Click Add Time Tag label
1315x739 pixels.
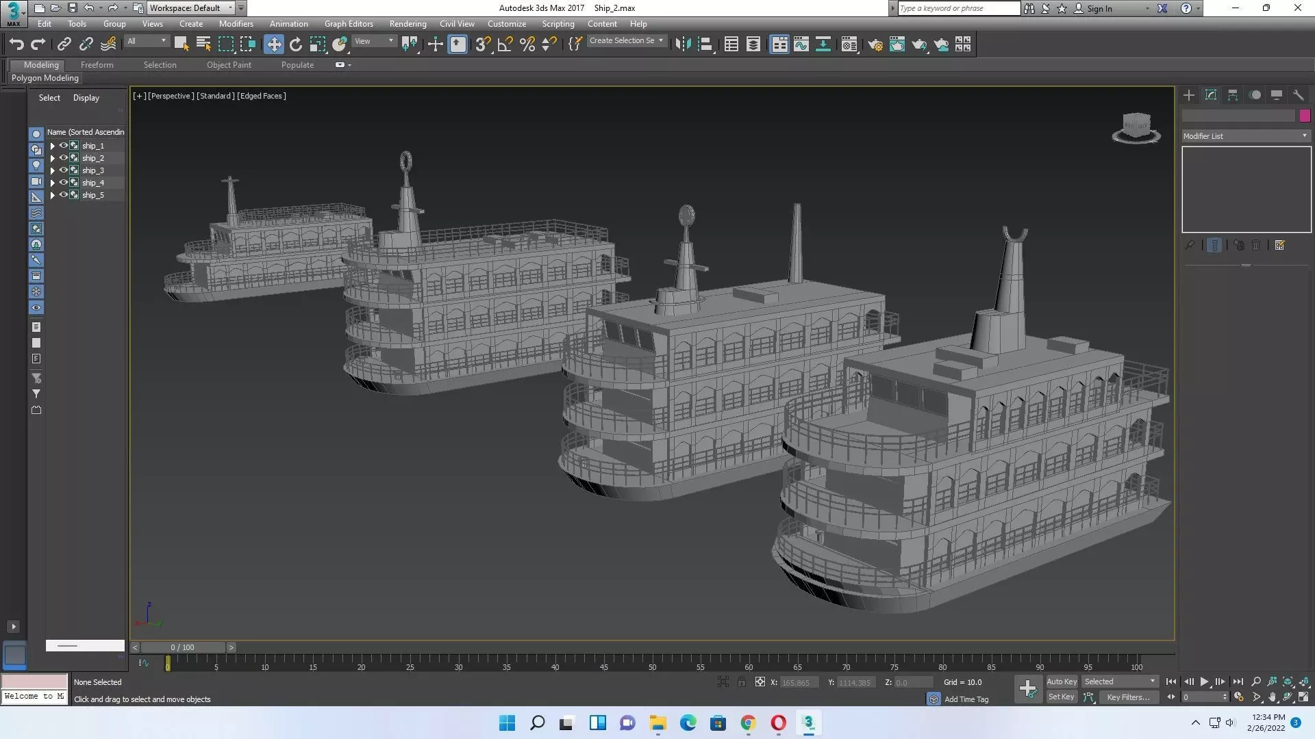coord(966,699)
